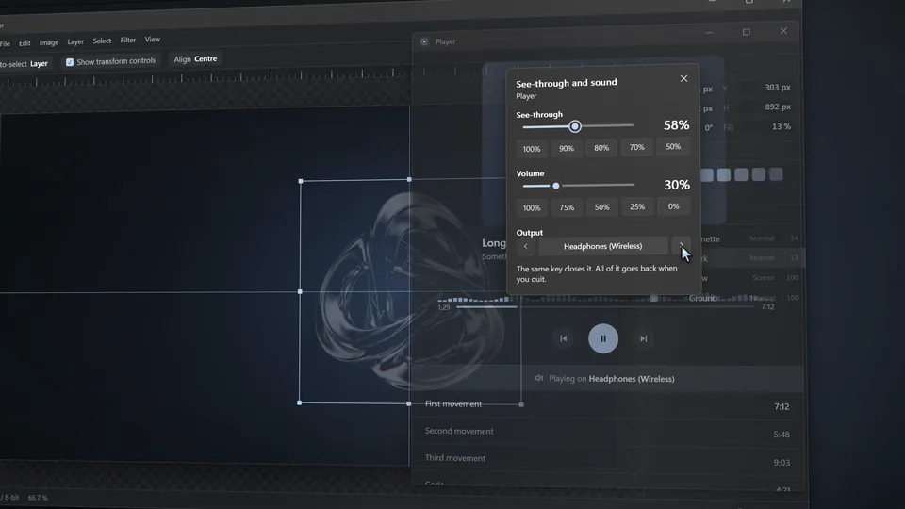This screenshot has height=509, width=905.
Task: Click the Headphones (Wireless) output field
Action: point(602,246)
